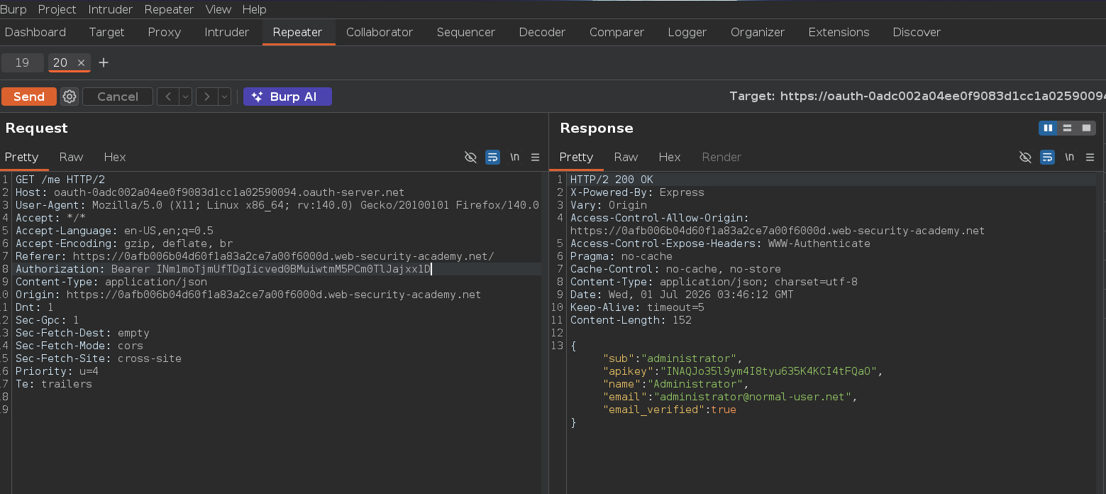1106x494 pixels.
Task: Close Repeater tab 20
Action: (81, 62)
